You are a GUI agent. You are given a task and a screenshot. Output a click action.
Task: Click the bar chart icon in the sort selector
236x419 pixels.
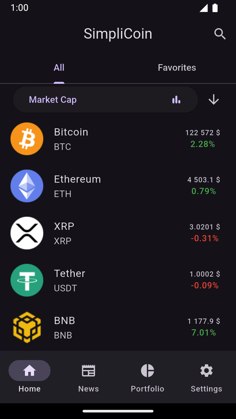[176, 100]
